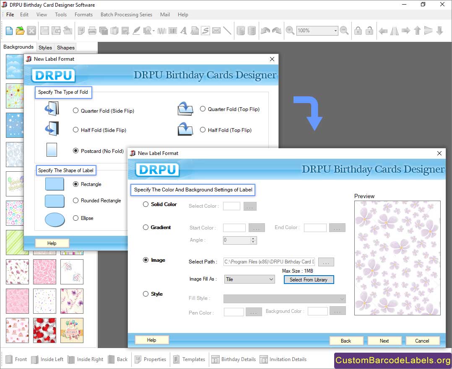Viewport: 452px width, 369px height.
Task: Click the Select Path input field
Action: point(269,261)
